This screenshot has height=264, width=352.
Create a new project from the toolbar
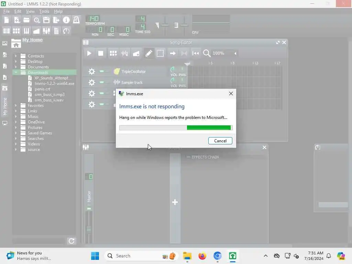pyautogui.click(x=7, y=20)
